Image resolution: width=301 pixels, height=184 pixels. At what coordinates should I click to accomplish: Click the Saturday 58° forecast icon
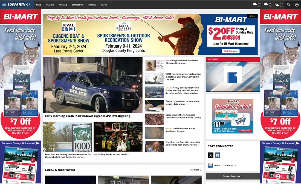tap(266, 4)
